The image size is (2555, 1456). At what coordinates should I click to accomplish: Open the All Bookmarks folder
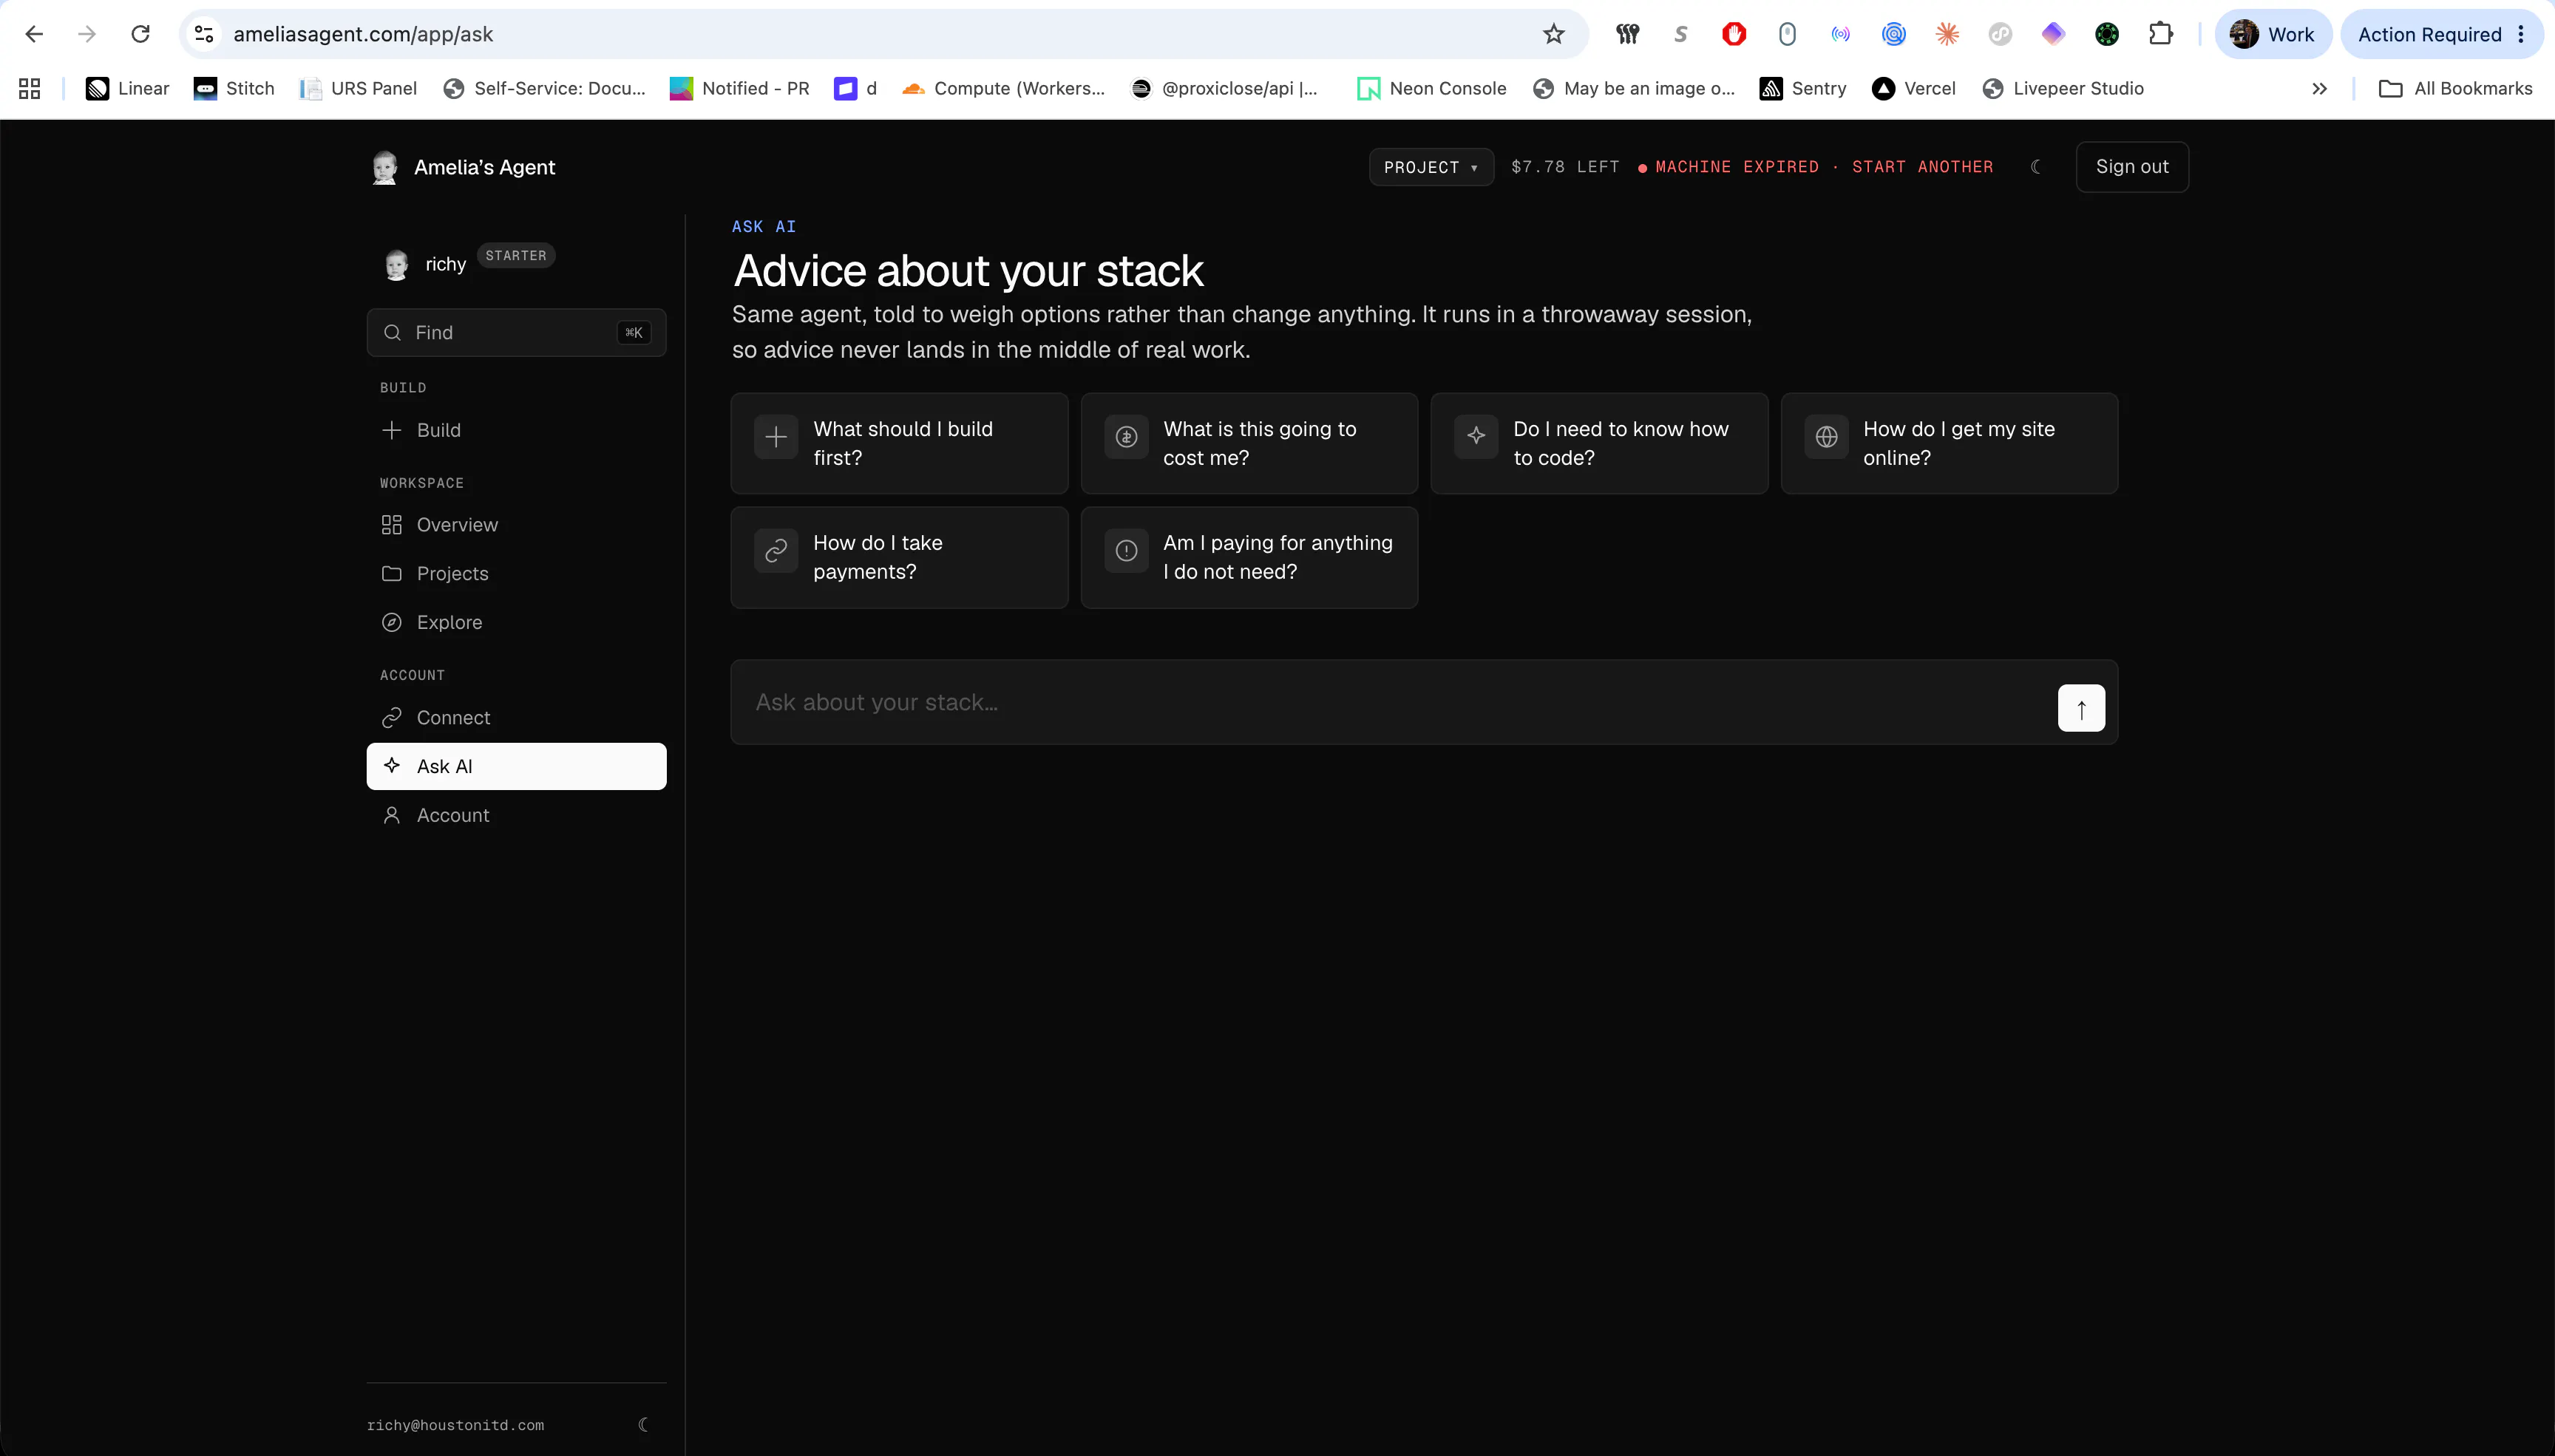(2455, 88)
